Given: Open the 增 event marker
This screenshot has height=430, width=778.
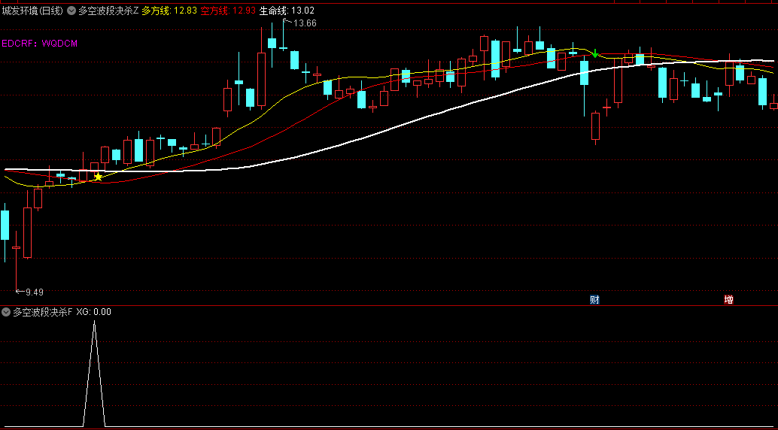Looking at the screenshot, I should coord(728,299).
